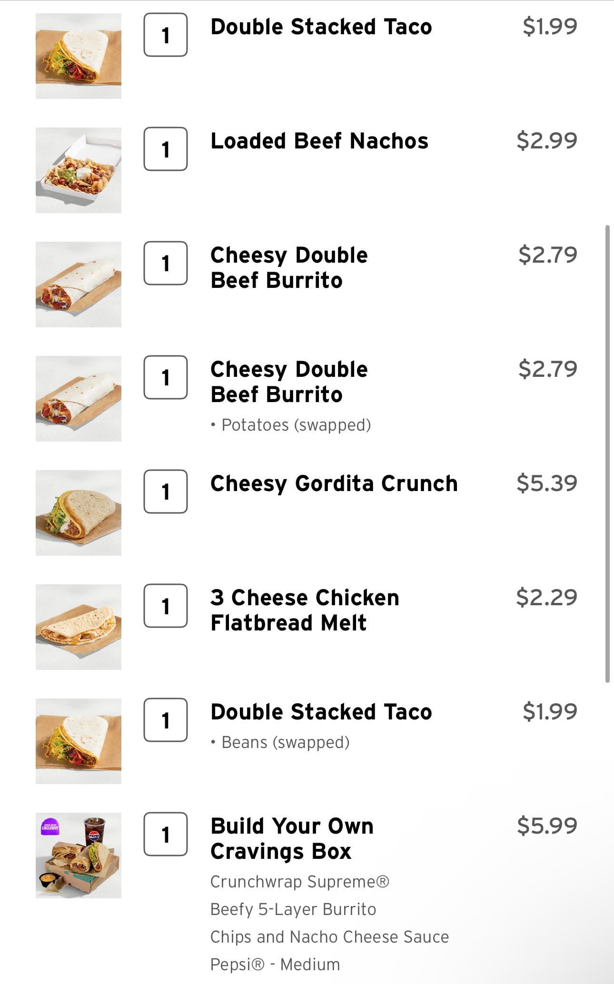614x984 pixels.
Task: Open the Loaded Beef Nachos item name
Action: coord(319,141)
